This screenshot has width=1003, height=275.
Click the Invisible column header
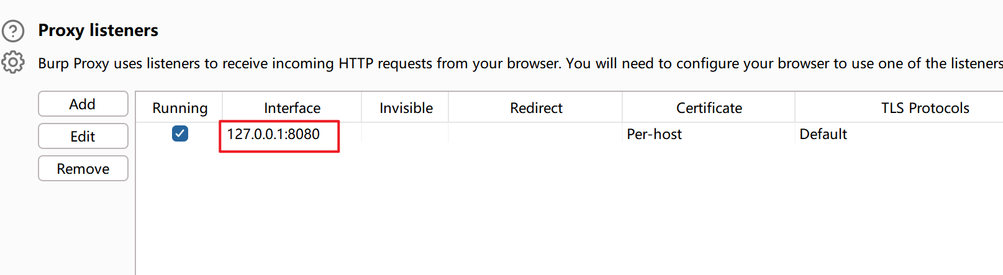(406, 108)
